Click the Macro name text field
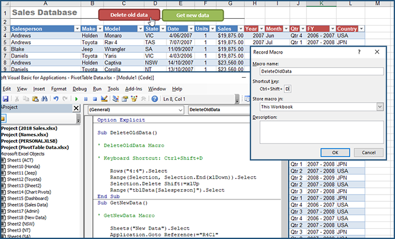Image resolution: width=395 pixels, height=239 pixels. tap(321, 71)
